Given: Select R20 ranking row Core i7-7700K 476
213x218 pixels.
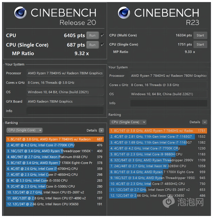Looking at the screenshot, I should click(x=55, y=145).
